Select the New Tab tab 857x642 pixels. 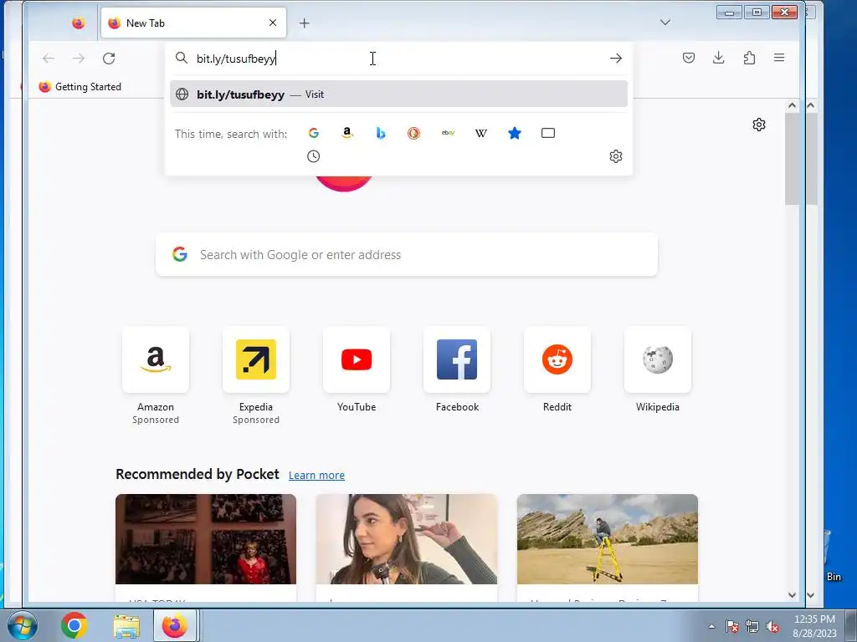(193, 23)
